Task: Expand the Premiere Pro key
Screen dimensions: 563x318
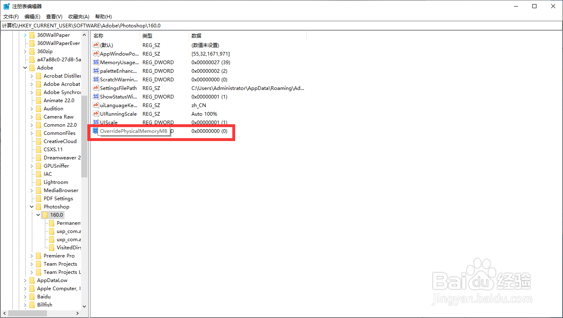Action: point(32,255)
